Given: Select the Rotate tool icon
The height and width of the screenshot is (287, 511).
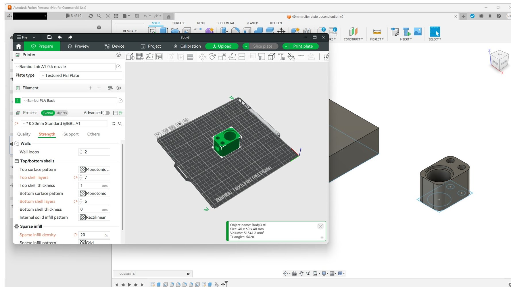Looking at the screenshot, I should 212,57.
